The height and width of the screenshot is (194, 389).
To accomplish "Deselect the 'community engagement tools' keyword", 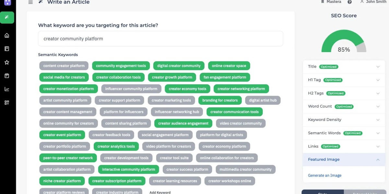I will tap(121, 66).
